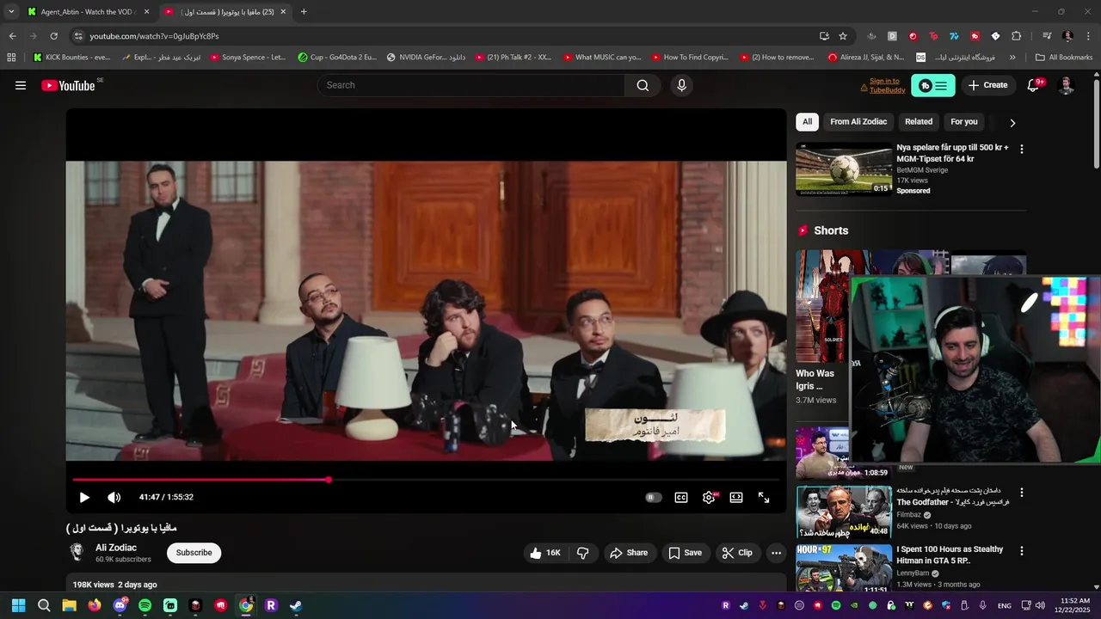Switch ENG input language
The width and height of the screenshot is (1101, 619).
[x=1004, y=606]
